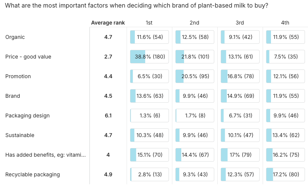Click the 13.6% (63) Brand cell
The width and height of the screenshot is (308, 185).
click(x=149, y=96)
